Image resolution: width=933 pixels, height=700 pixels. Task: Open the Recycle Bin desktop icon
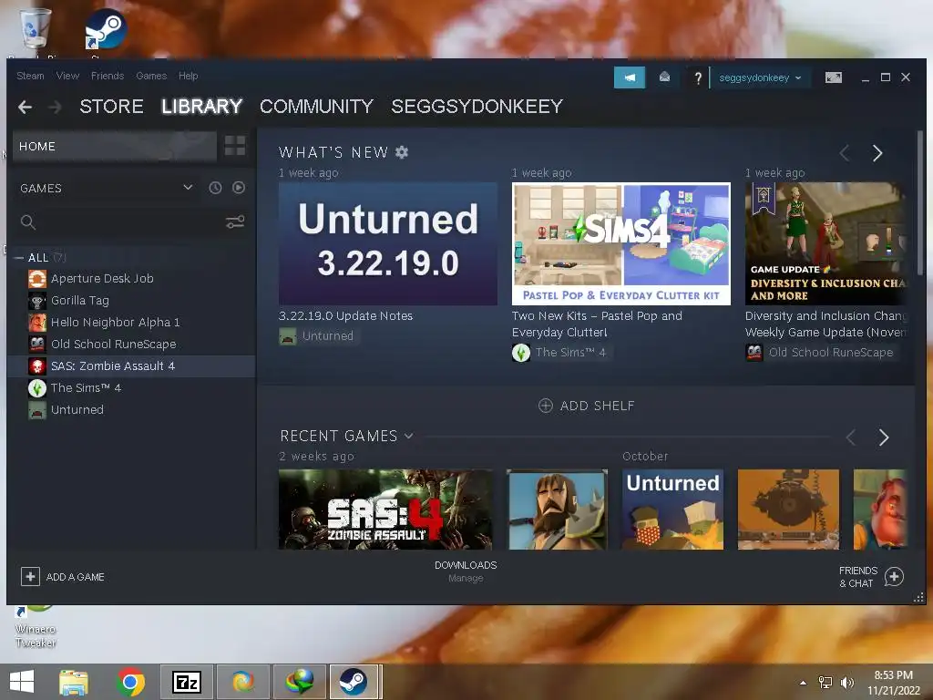(x=36, y=28)
